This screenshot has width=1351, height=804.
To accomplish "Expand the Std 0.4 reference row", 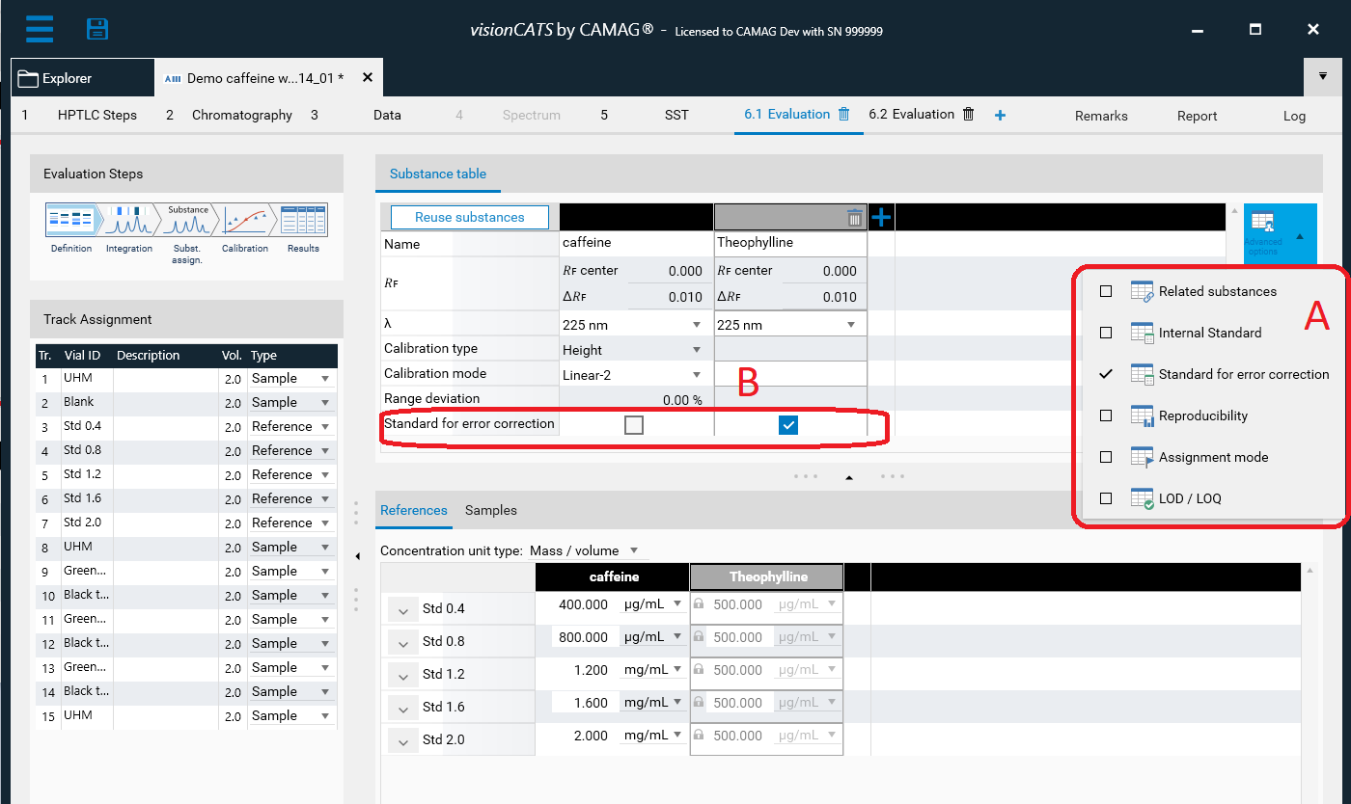I will pyautogui.click(x=403, y=609).
